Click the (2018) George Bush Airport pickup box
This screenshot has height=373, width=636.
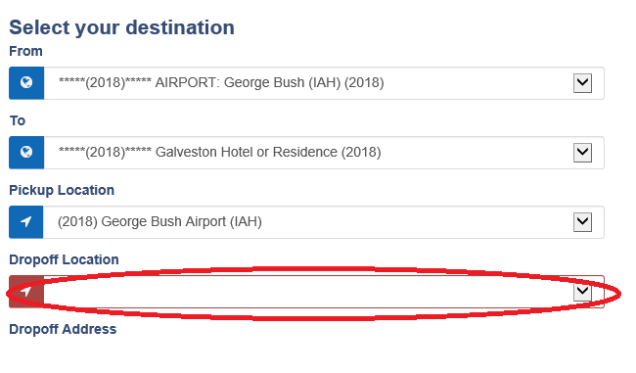[x=324, y=222]
